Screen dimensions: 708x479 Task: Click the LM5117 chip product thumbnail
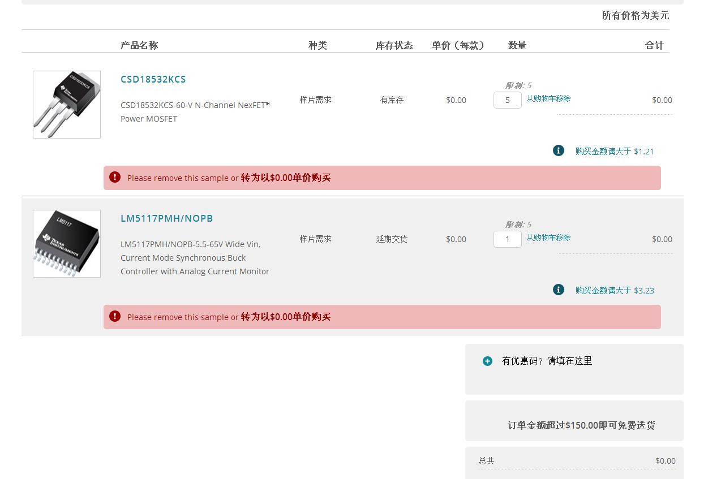67,244
